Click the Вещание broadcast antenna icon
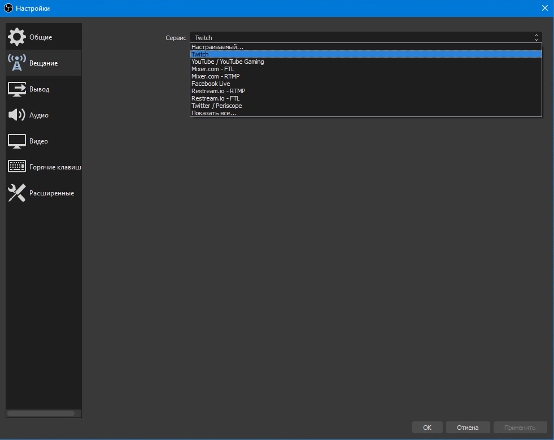Screen dimensions: 554x440 click(16, 63)
